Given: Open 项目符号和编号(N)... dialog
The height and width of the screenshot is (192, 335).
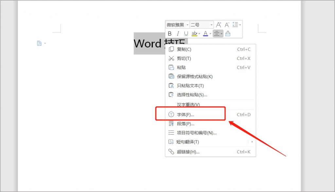Looking at the screenshot, I should [210, 133].
